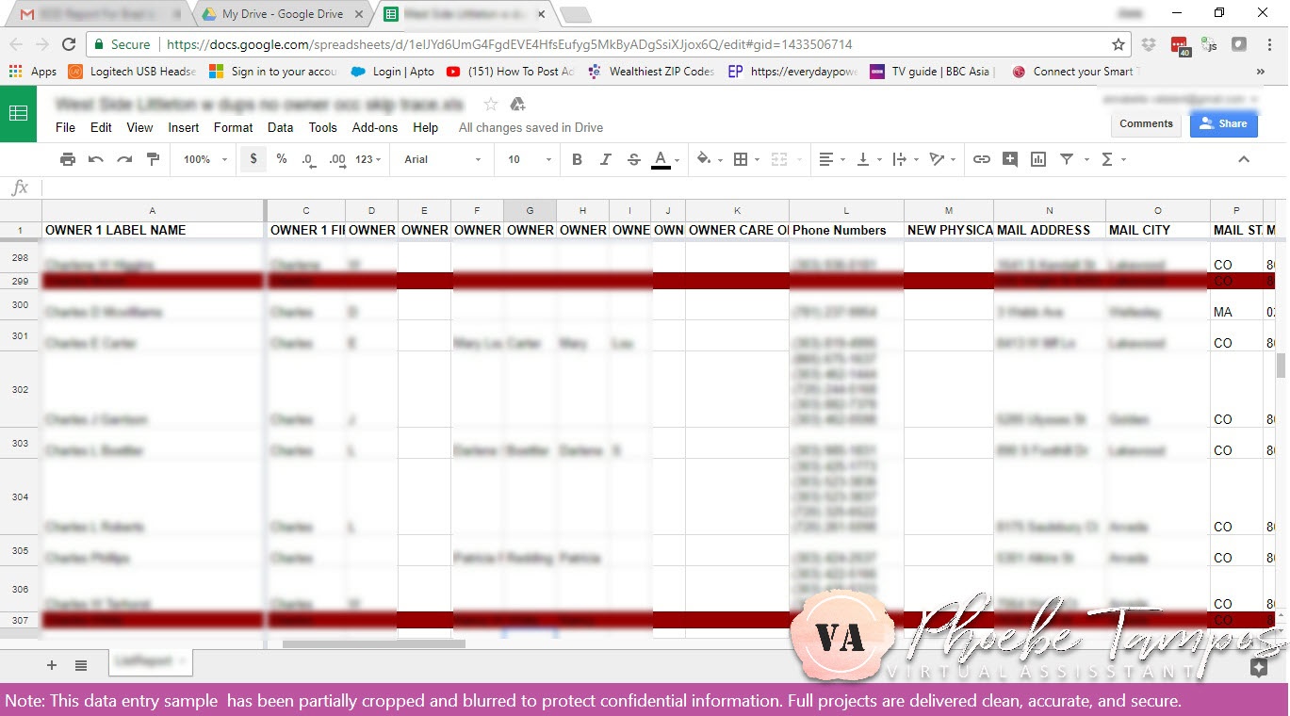
Task: Insert a comment using the comment icon
Action: [x=1009, y=159]
